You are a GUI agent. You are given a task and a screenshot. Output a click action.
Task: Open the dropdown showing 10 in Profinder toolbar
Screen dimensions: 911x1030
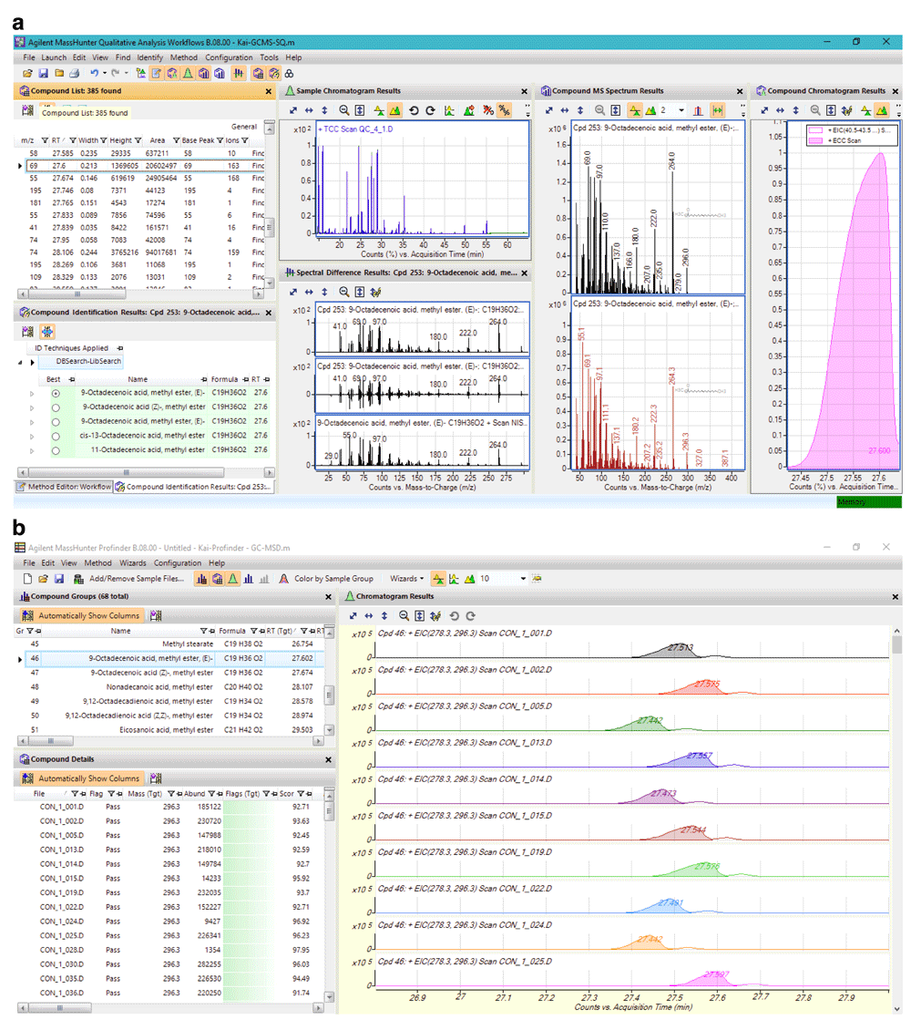pyautogui.click(x=523, y=579)
